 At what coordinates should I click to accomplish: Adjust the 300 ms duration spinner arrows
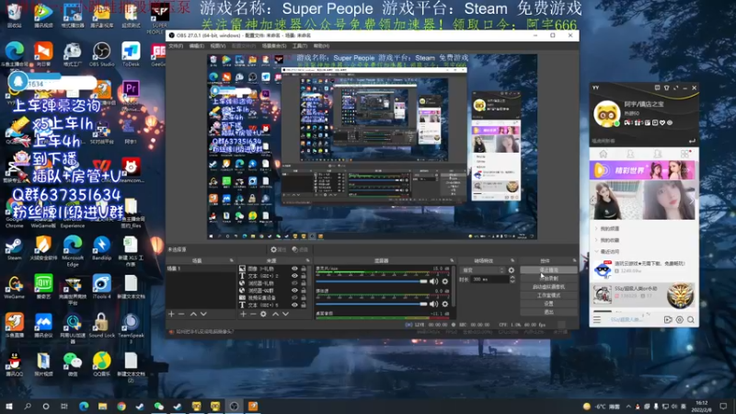pyautogui.click(x=512, y=280)
